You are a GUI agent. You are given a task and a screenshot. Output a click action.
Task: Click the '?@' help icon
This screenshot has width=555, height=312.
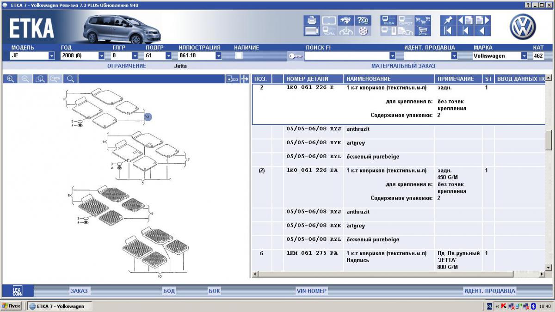[x=363, y=20]
